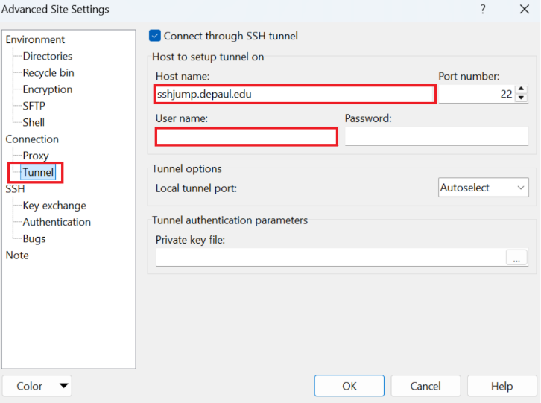Go to Recycle bin settings
Screen dimensions: 541x403
(x=48, y=73)
